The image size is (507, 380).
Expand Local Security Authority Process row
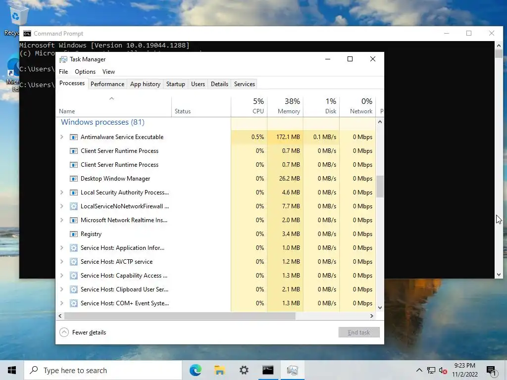click(x=62, y=192)
